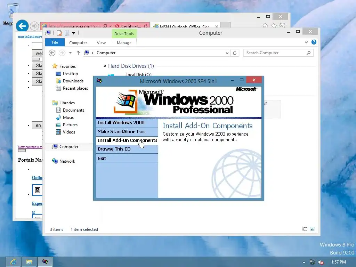Click the New folder quick access icon
This screenshot has height=267, width=356.
click(67, 33)
